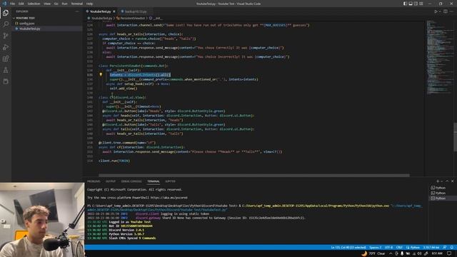Open config.json in the explorer
Image resolution: width=457 pixels, height=257 pixels.
point(27,24)
